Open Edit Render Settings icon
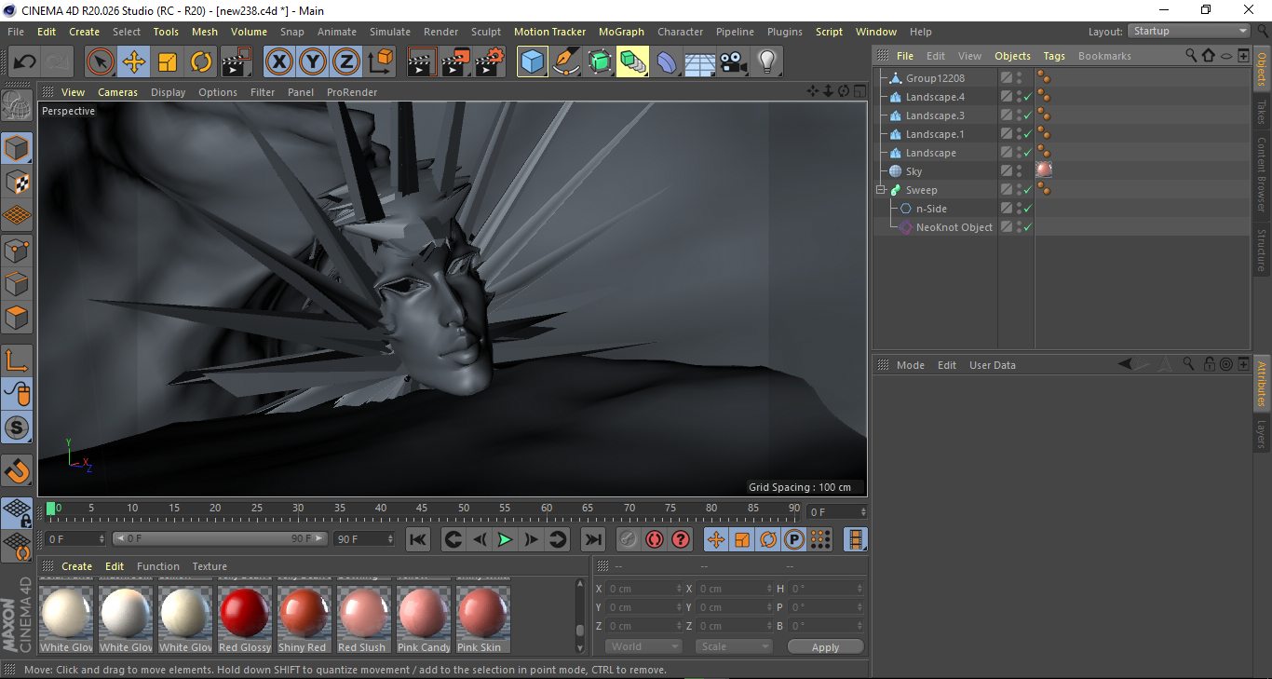Viewport: 1272px width, 679px height. pyautogui.click(x=490, y=62)
